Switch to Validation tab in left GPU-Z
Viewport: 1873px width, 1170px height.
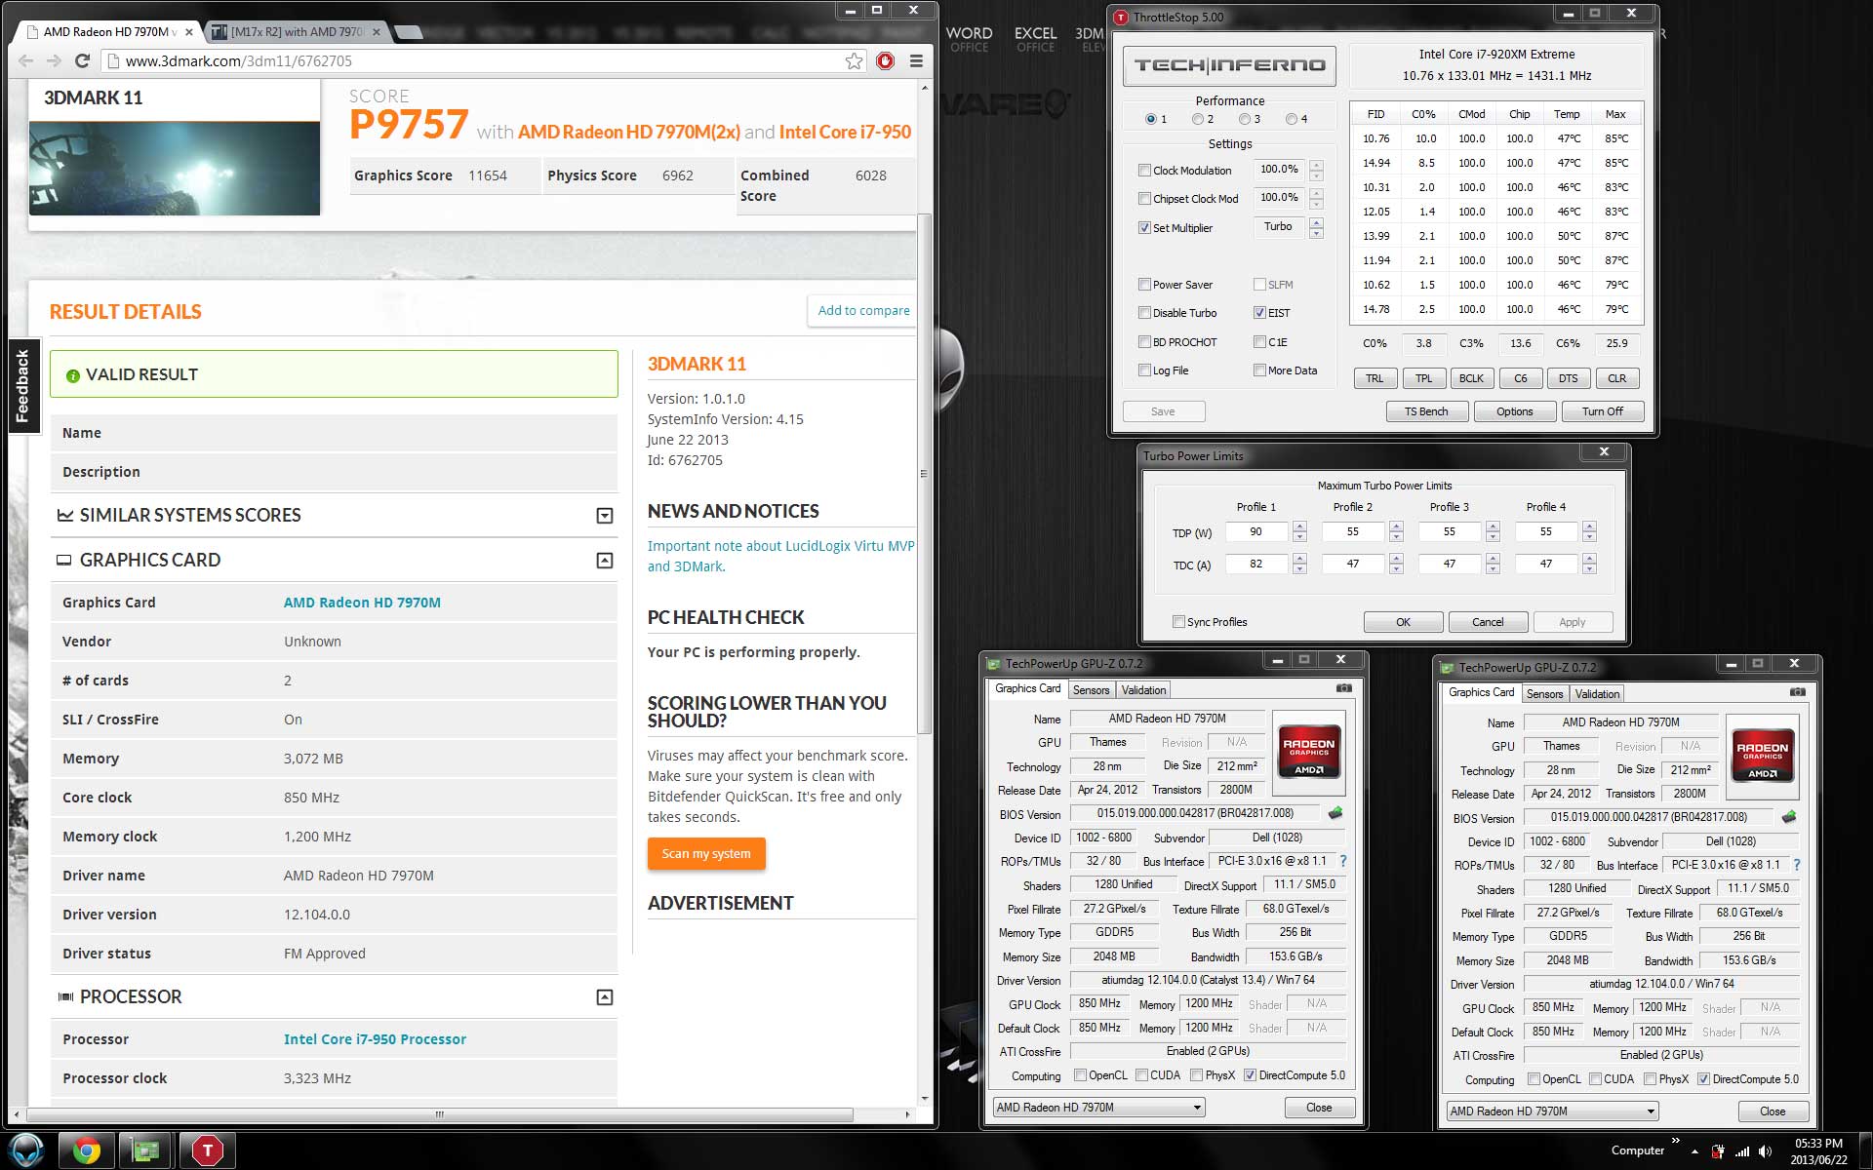click(1143, 690)
